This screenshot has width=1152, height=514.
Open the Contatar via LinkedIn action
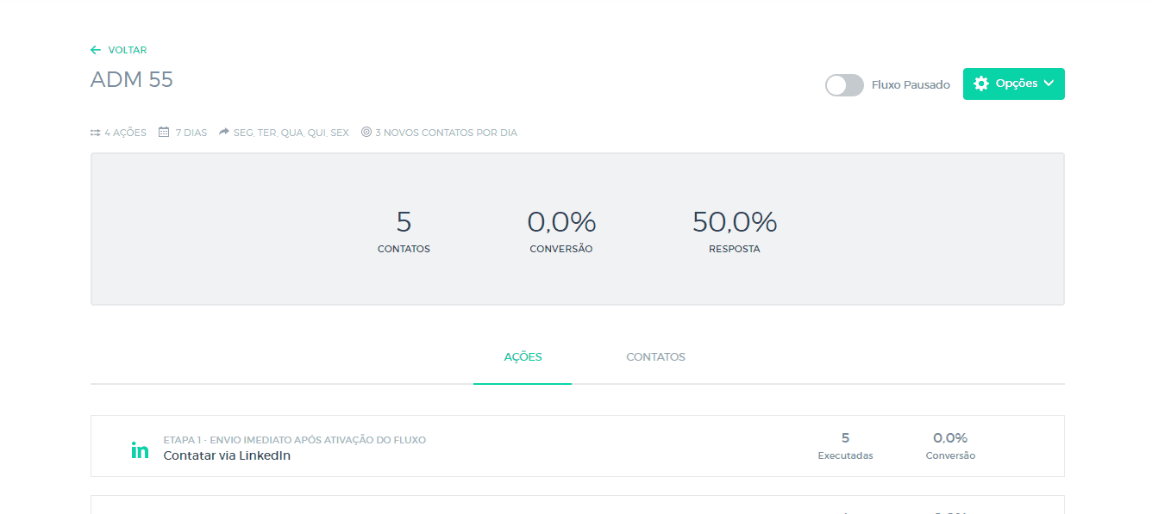click(x=227, y=455)
